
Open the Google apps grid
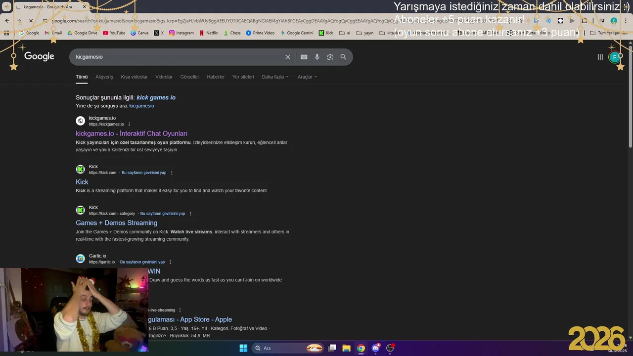[x=600, y=57]
